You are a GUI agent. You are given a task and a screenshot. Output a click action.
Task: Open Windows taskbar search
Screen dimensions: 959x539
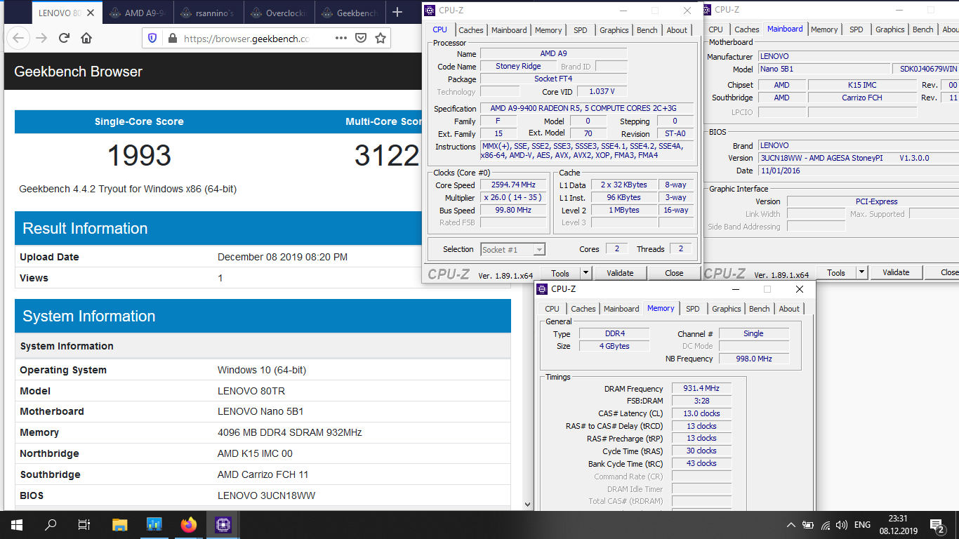tap(51, 524)
